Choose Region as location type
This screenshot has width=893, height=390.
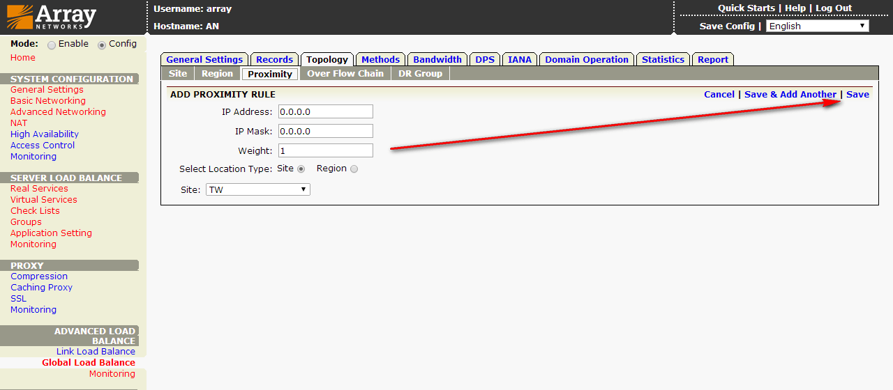pyautogui.click(x=354, y=169)
